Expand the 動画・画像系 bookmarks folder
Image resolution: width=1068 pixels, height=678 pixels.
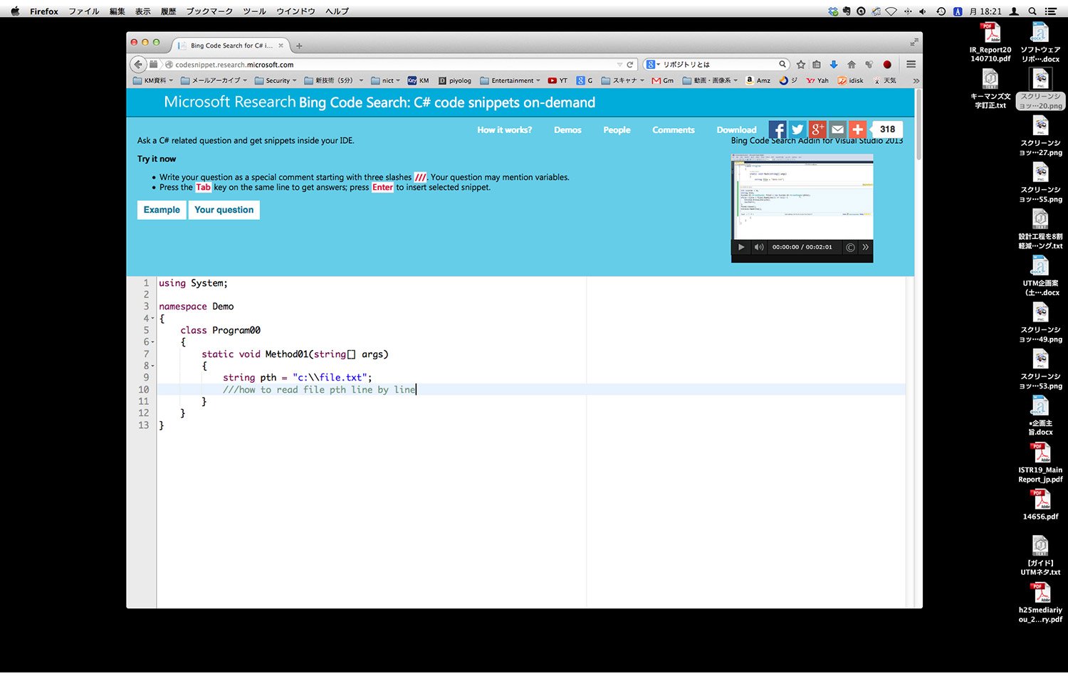(711, 80)
